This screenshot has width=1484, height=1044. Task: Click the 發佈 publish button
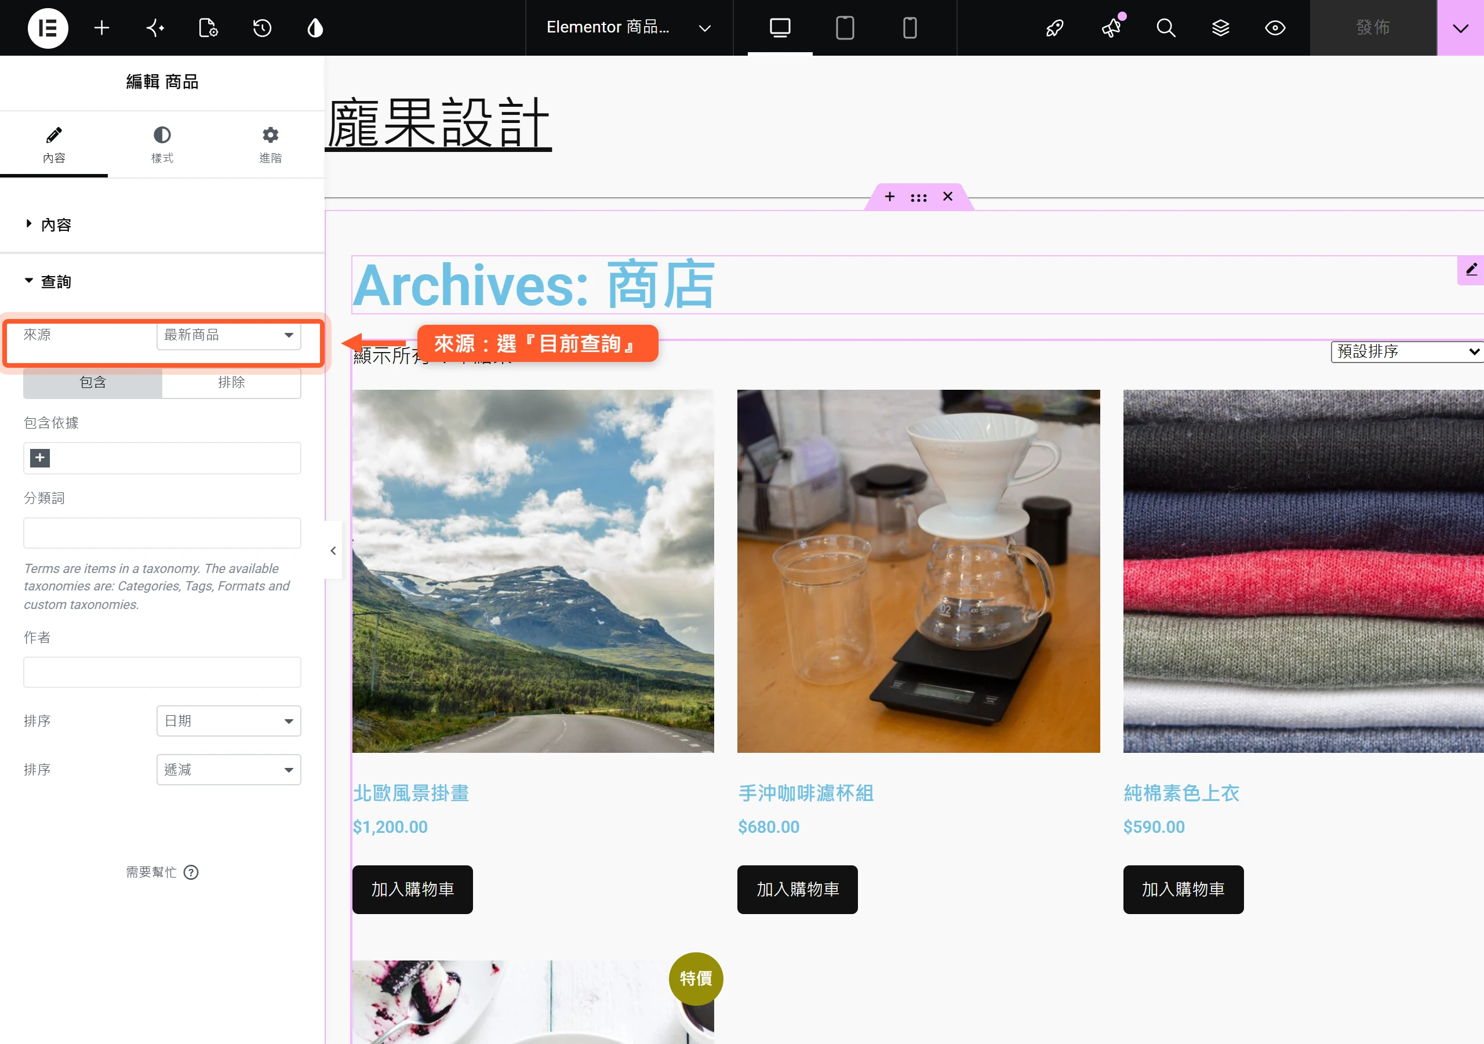tap(1373, 28)
